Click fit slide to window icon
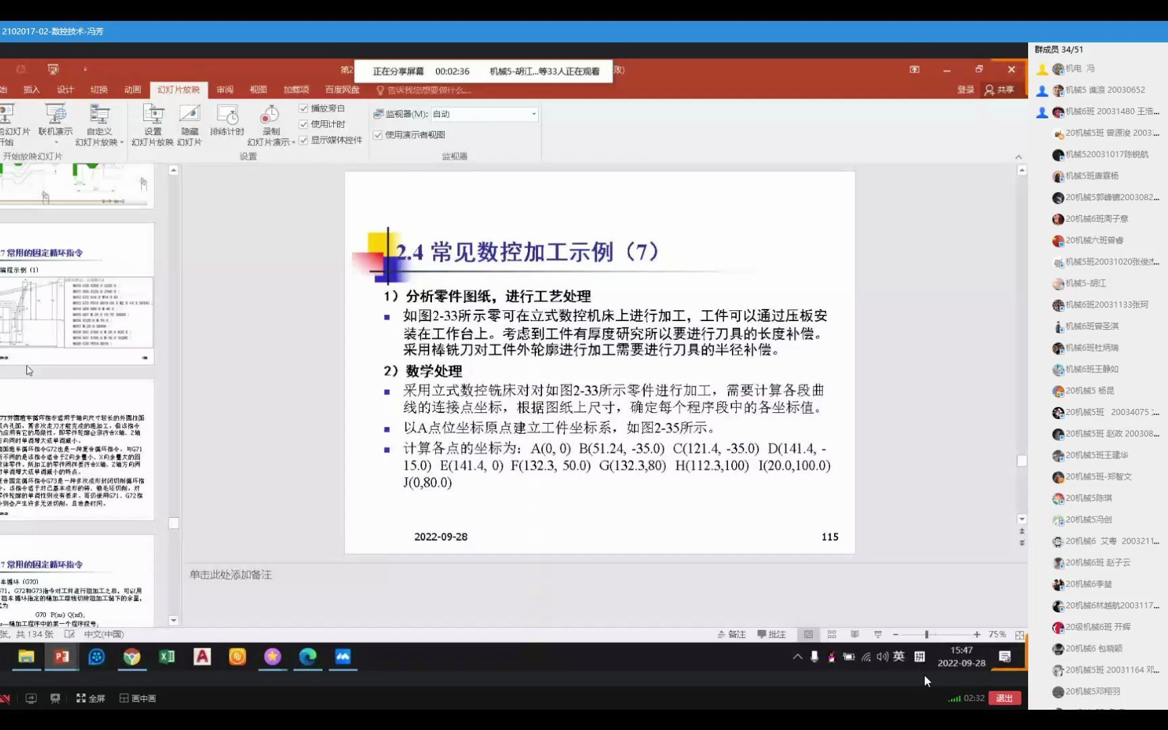The width and height of the screenshot is (1168, 730). coord(1019,635)
